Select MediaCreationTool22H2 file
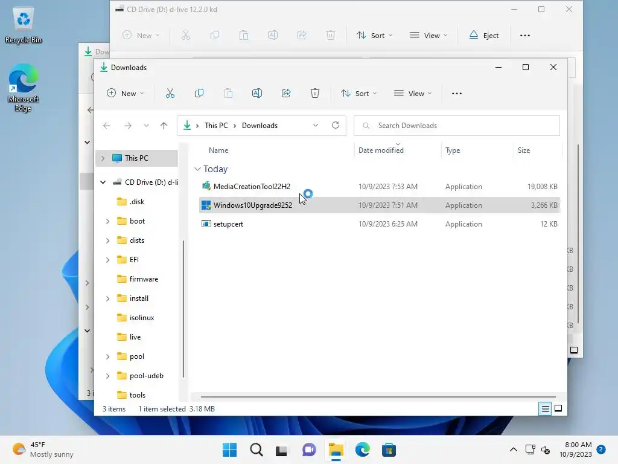This screenshot has width=618, height=464. (x=379, y=187)
